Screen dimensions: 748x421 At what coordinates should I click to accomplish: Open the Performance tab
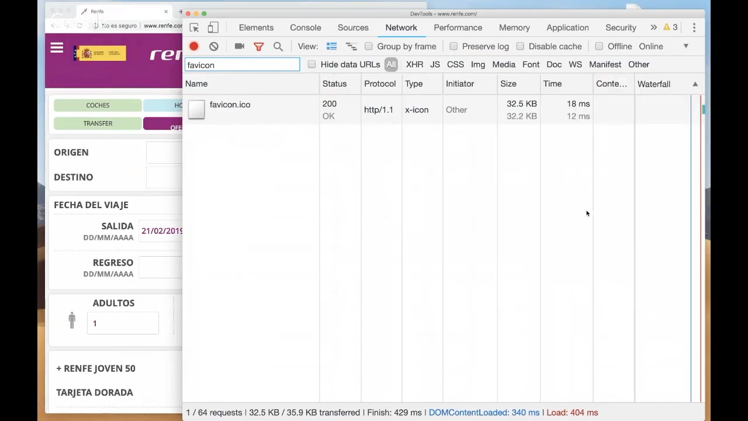[x=458, y=27]
